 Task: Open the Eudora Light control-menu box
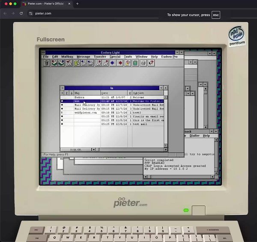point(43,52)
